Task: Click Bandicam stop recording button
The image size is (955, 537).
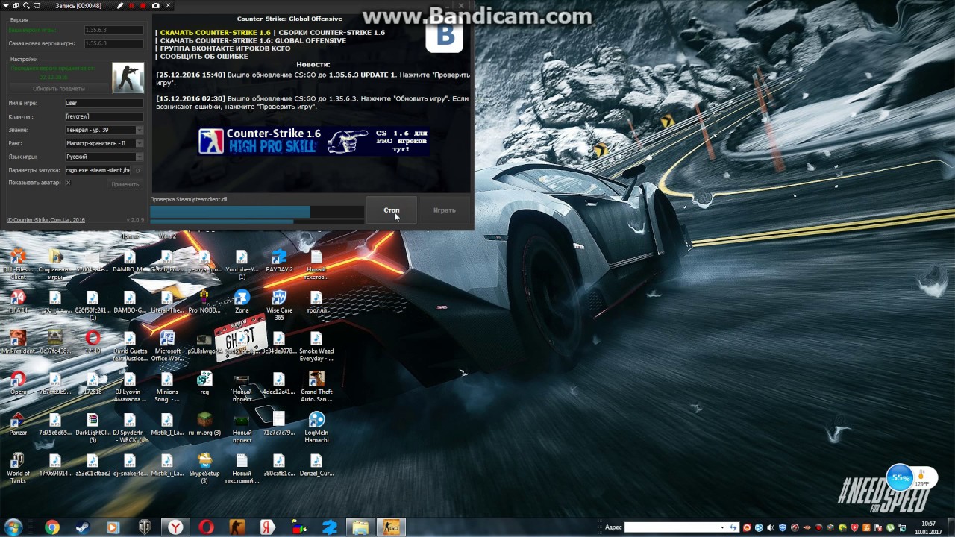Action: [143, 5]
